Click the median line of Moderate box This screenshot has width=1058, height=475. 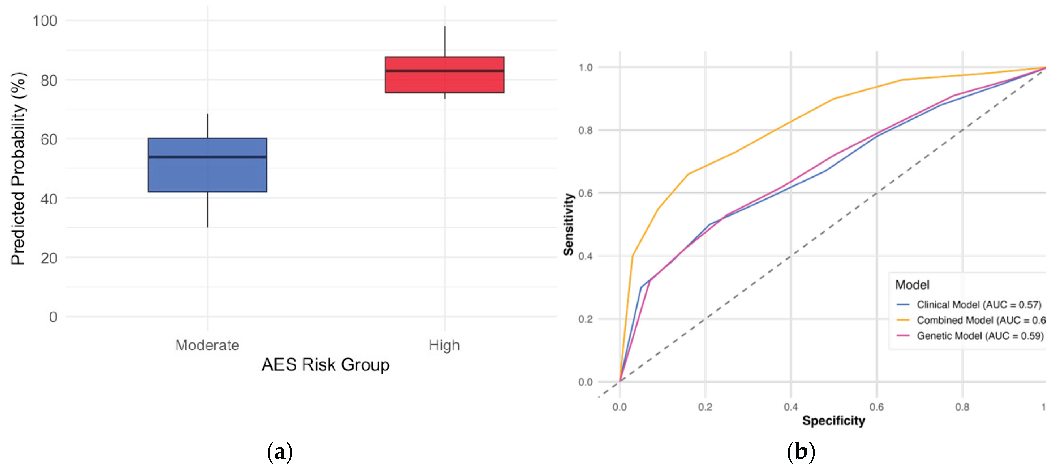point(207,157)
